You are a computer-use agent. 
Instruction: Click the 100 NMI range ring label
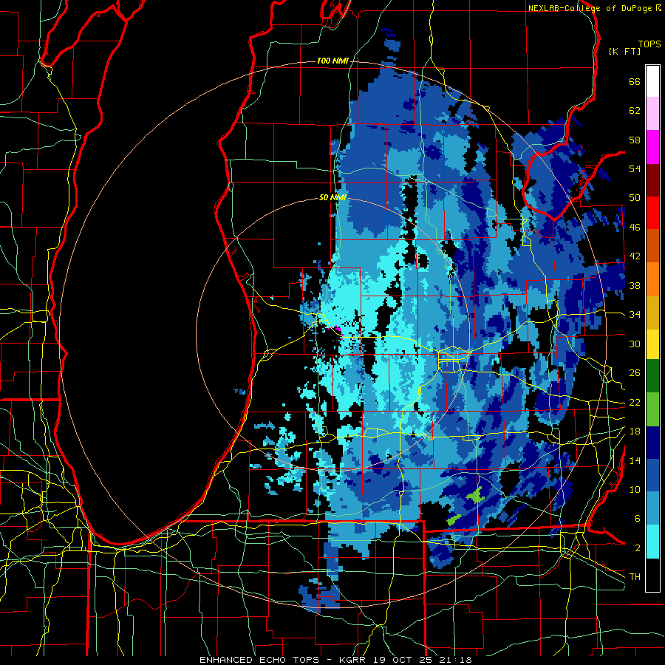coord(332,61)
